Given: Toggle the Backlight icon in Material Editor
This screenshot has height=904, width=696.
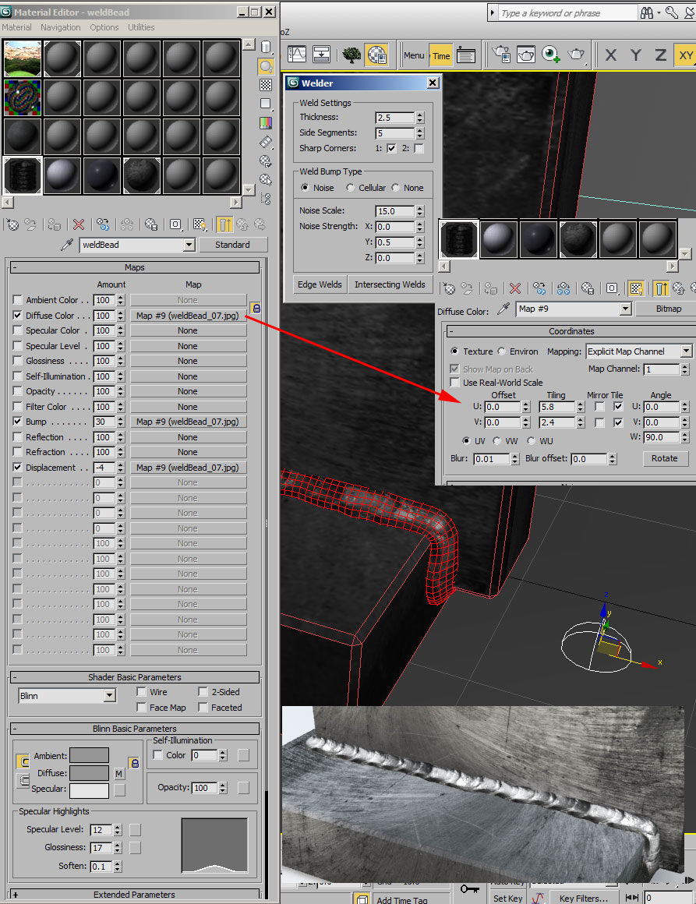Looking at the screenshot, I should point(266,66).
